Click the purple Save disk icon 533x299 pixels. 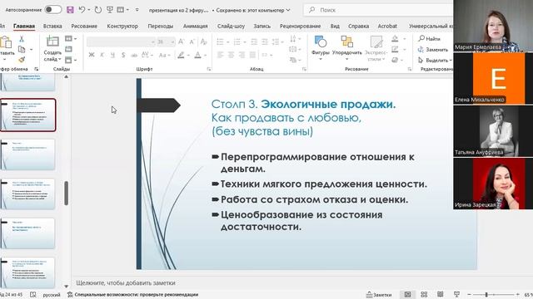point(70,10)
